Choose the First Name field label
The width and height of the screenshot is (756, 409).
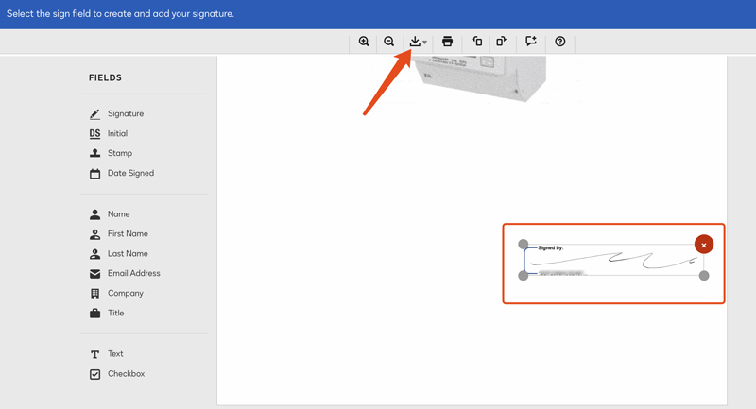pos(128,233)
